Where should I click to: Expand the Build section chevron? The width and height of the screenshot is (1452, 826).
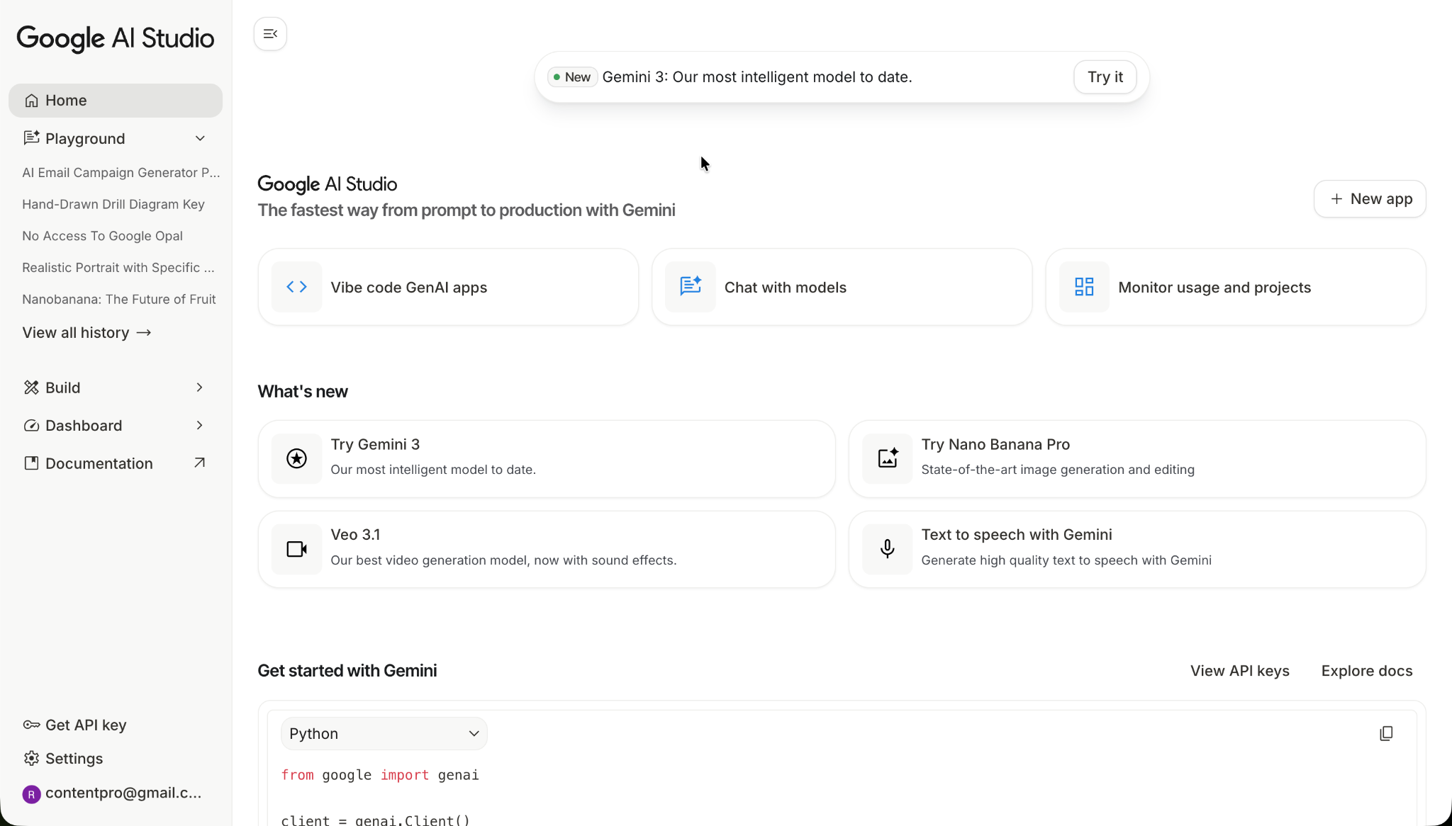tap(199, 387)
